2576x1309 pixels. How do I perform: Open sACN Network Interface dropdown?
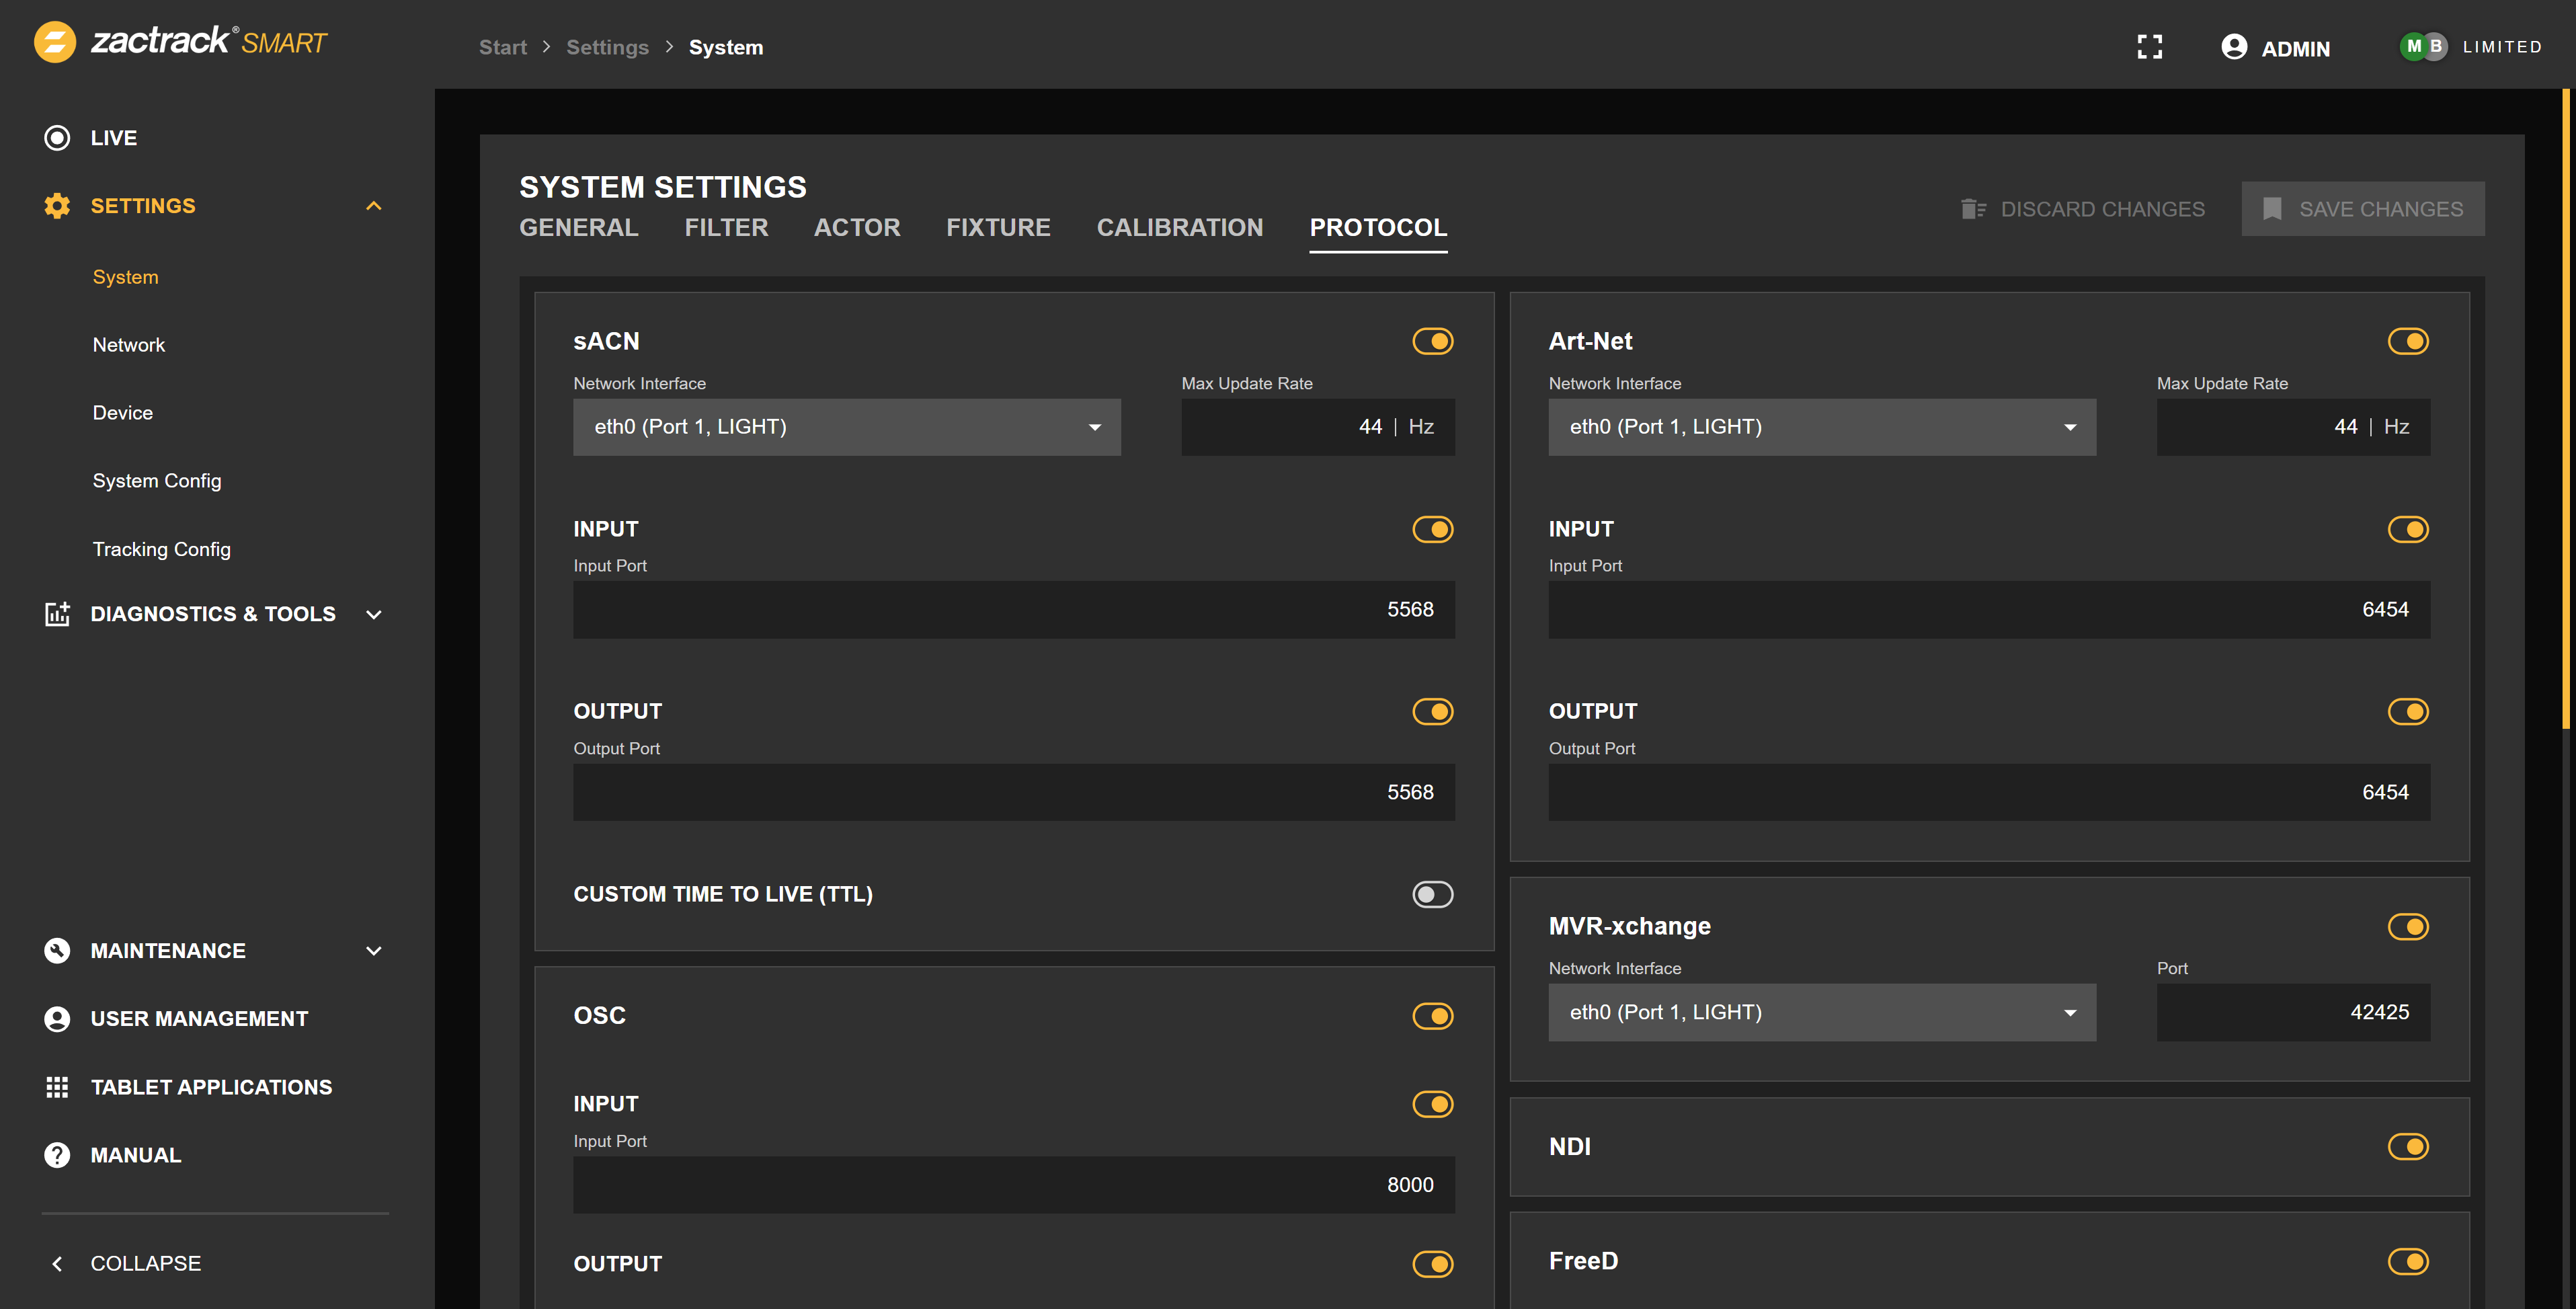[x=846, y=427]
